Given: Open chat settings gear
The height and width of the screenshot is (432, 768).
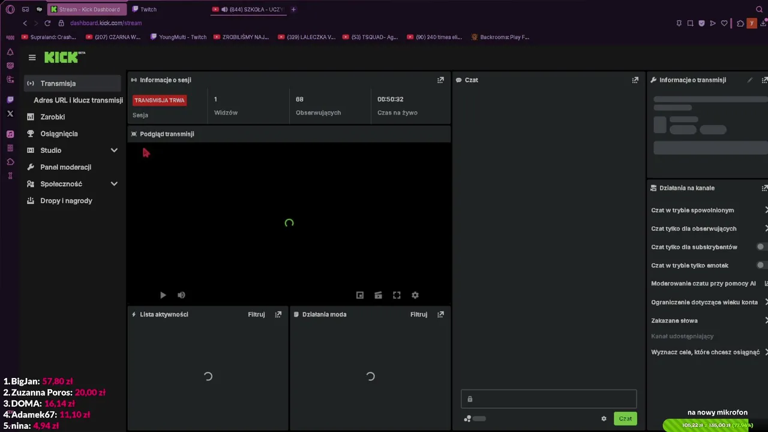Looking at the screenshot, I should (x=604, y=419).
